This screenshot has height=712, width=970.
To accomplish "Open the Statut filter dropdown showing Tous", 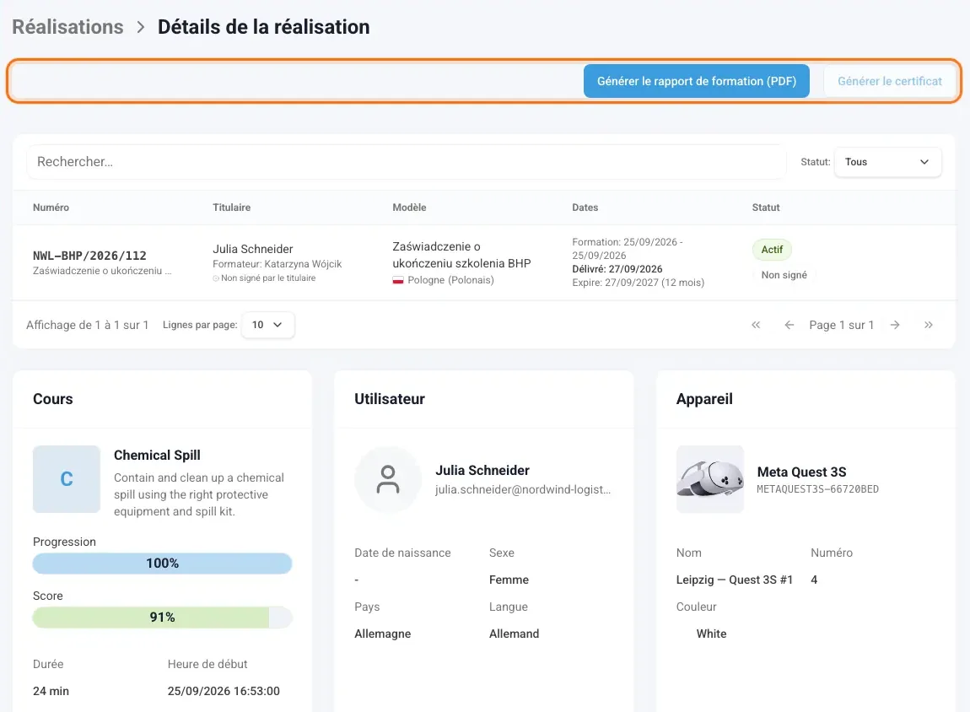I will point(887,162).
